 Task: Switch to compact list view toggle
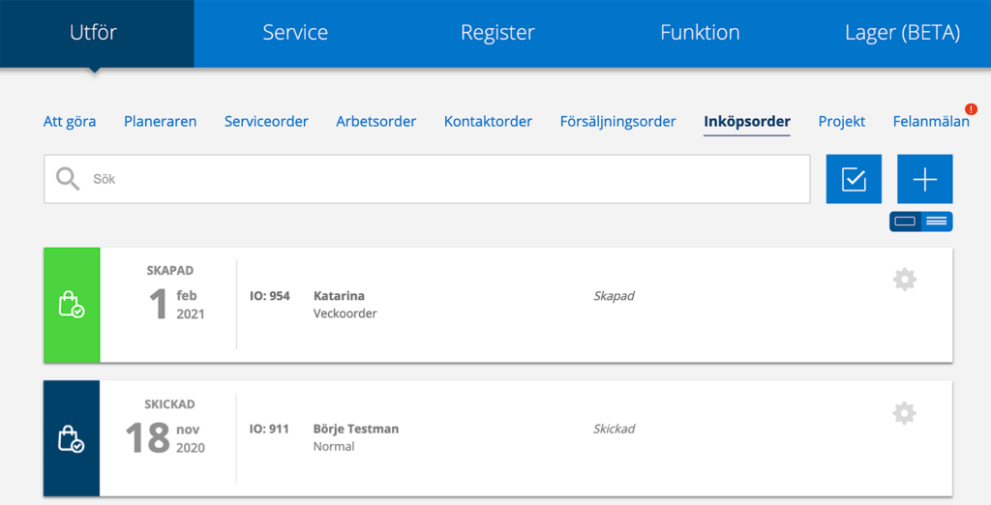tap(937, 222)
